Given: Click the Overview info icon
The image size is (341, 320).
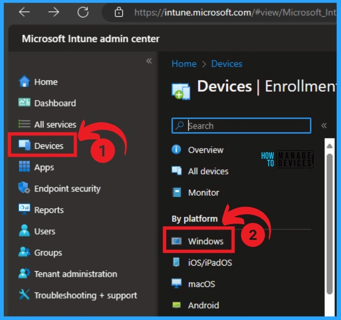Looking at the screenshot, I should pyautogui.click(x=176, y=150).
